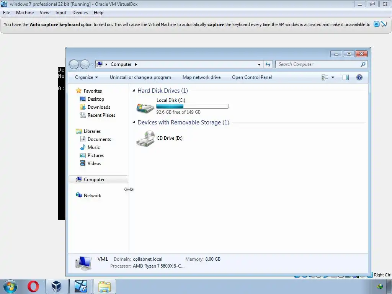392x294 pixels.
Task: Select CD Drive (D:) icon
Action: click(x=145, y=139)
